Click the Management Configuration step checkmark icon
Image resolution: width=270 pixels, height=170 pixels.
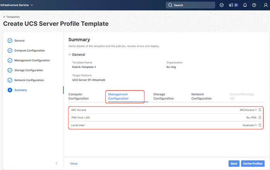click(10, 60)
